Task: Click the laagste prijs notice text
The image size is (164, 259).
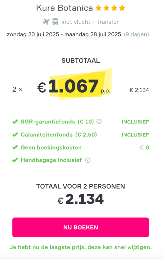Action: pyautogui.click(x=81, y=247)
